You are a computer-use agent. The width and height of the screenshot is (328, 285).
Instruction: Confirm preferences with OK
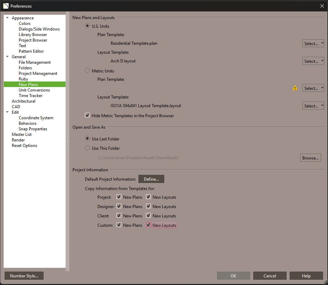click(233, 276)
